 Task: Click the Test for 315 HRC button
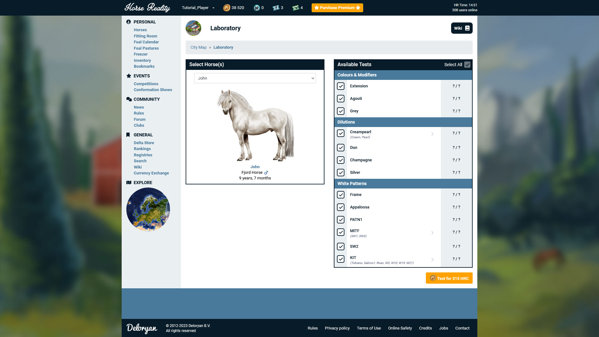click(x=449, y=278)
